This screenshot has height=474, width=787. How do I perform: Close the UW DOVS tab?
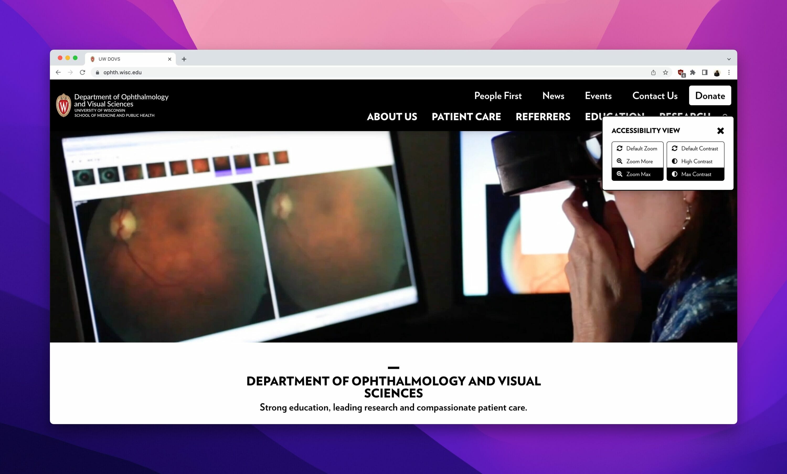(170, 59)
